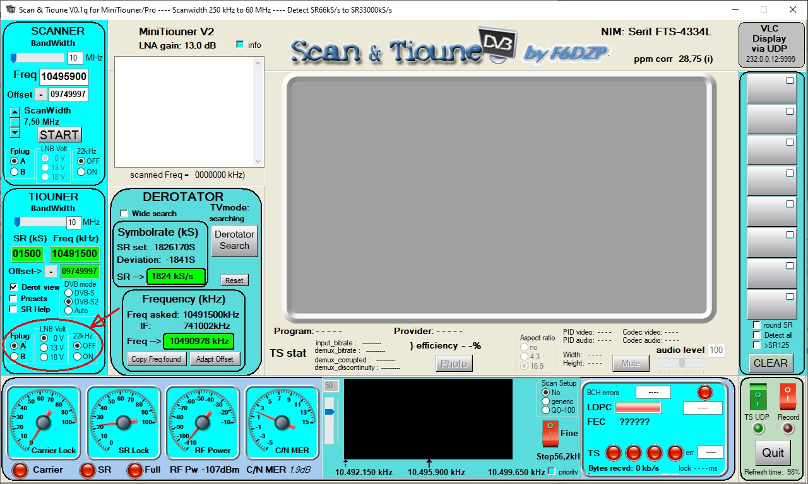Flip the red Fine step switch
The image size is (808, 484).
tap(550, 434)
